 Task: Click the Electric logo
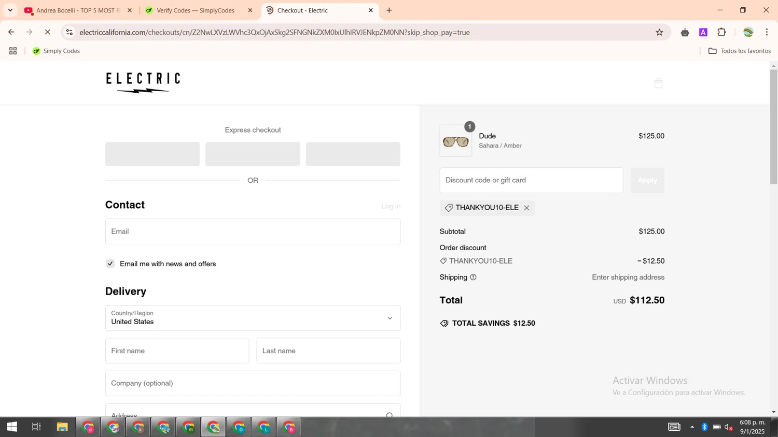(x=143, y=83)
